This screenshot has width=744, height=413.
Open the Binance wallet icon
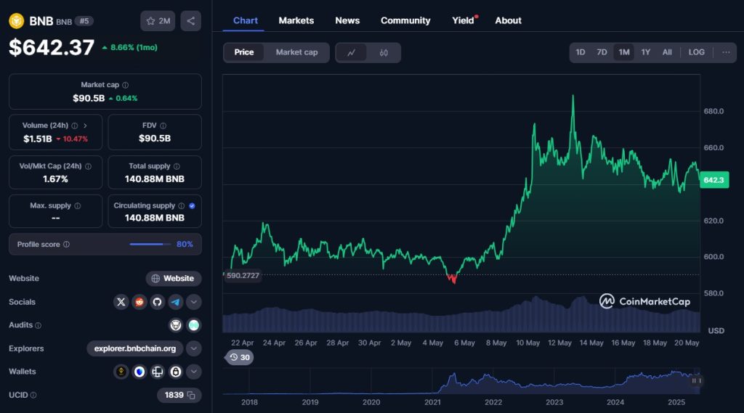[x=121, y=372]
